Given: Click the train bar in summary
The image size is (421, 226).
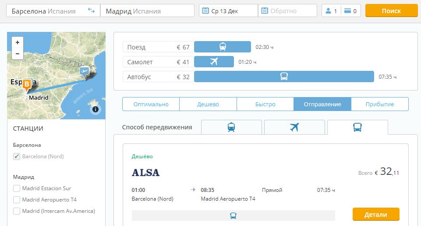Looking at the screenshot, I should pyautogui.click(x=223, y=47).
